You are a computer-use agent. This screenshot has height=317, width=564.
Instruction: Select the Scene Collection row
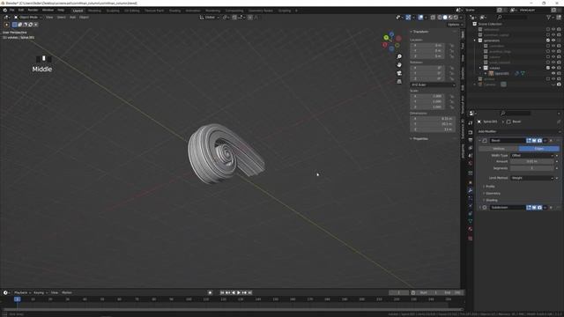(x=490, y=24)
